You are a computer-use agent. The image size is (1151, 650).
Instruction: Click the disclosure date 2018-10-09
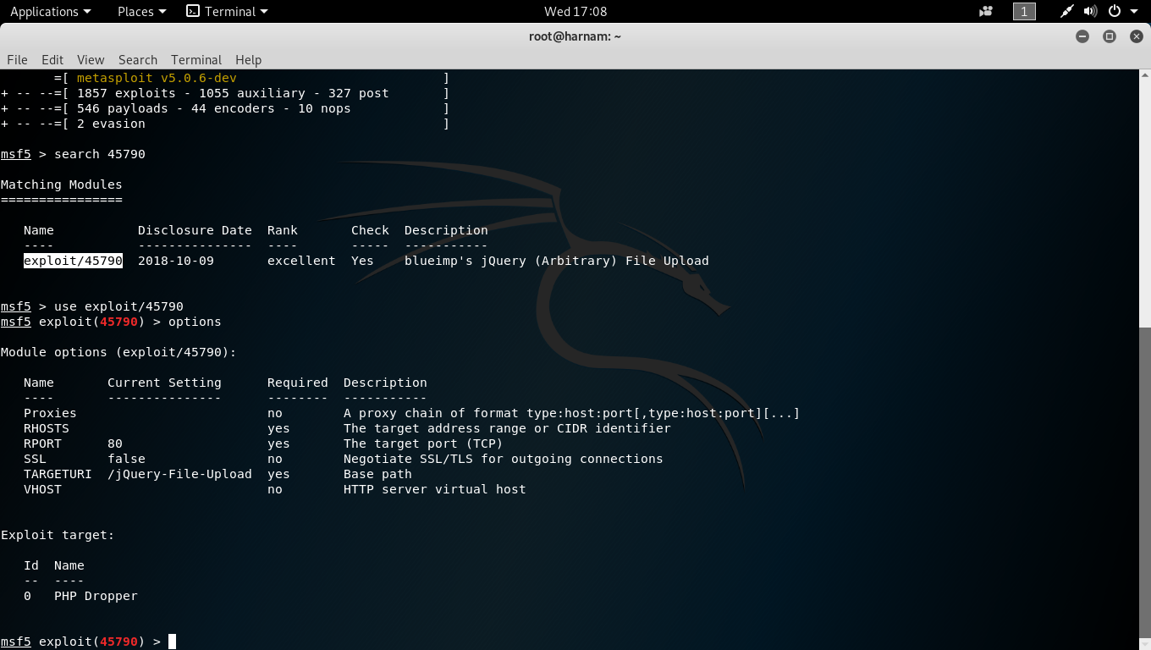176,261
